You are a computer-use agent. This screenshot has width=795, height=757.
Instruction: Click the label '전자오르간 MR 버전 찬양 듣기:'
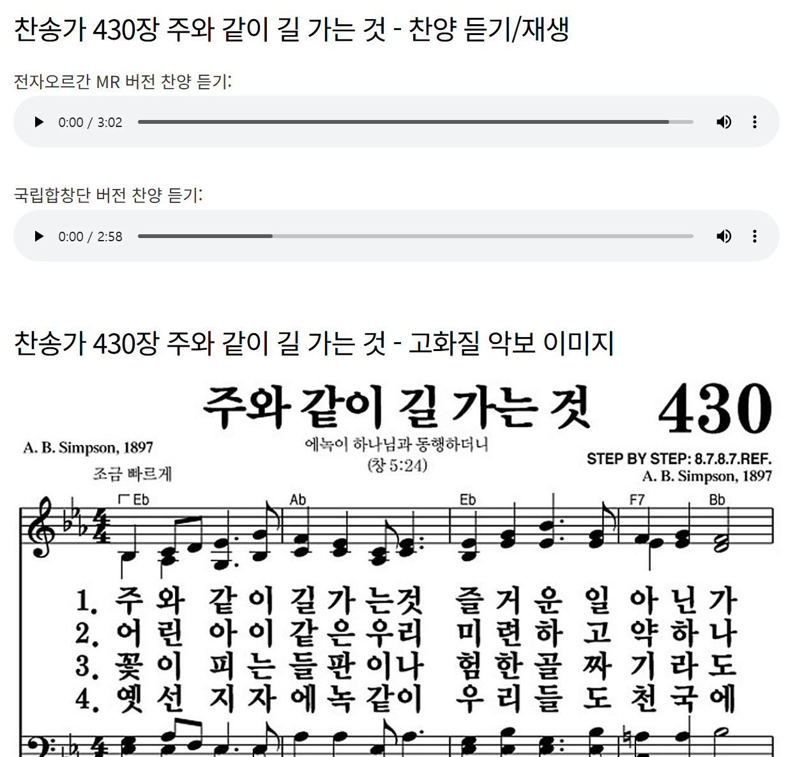click(x=123, y=82)
